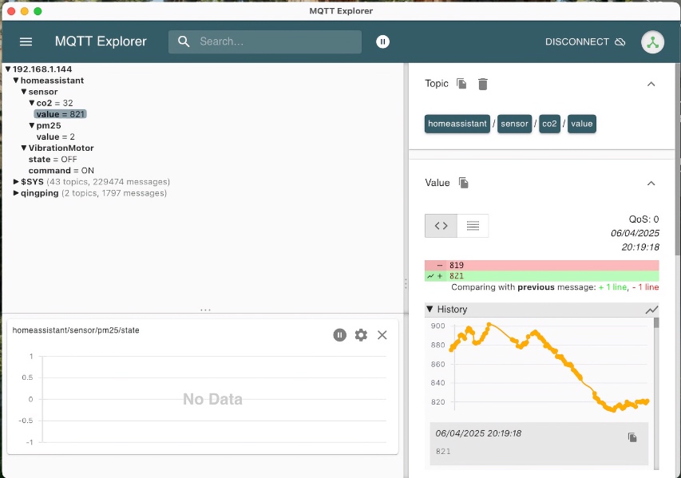
Task: Click the sensor topic chip
Action: point(514,124)
